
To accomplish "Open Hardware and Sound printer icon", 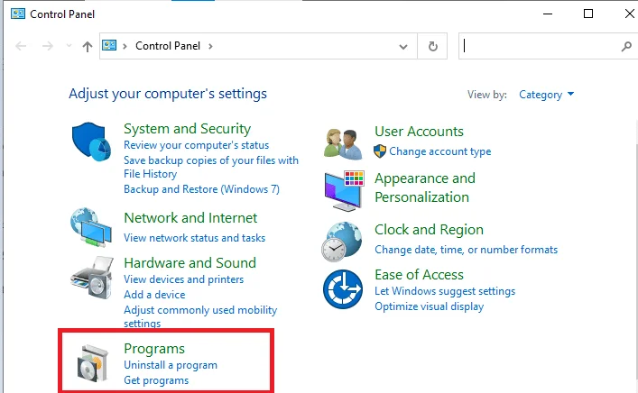I will click(x=92, y=278).
